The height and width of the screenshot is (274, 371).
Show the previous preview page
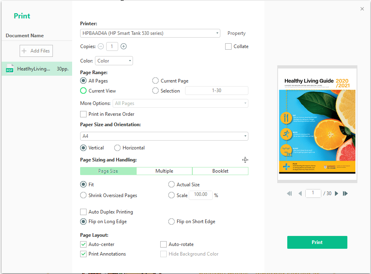coord(300,193)
